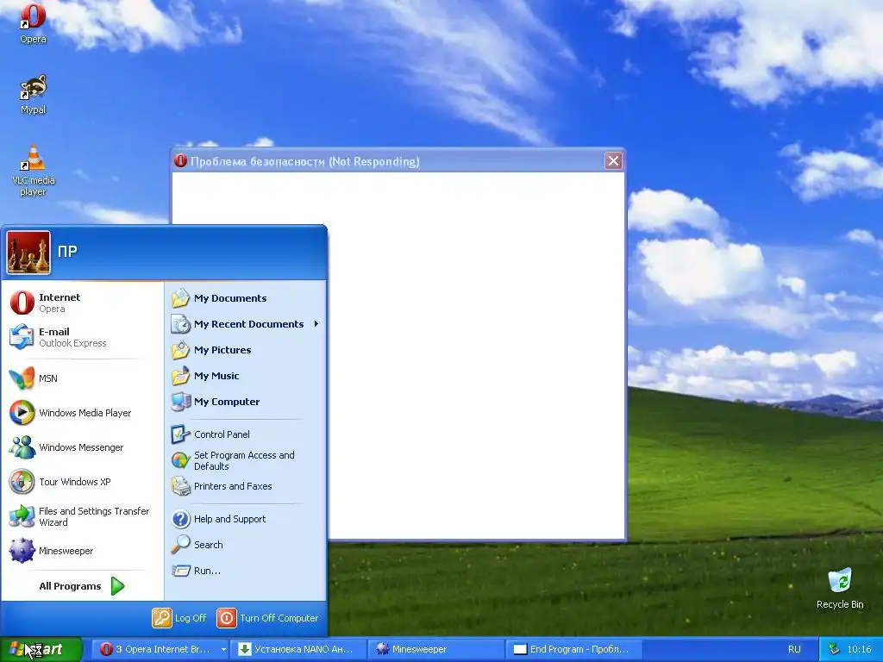Start Windows Messenger from Start menu

click(84, 447)
